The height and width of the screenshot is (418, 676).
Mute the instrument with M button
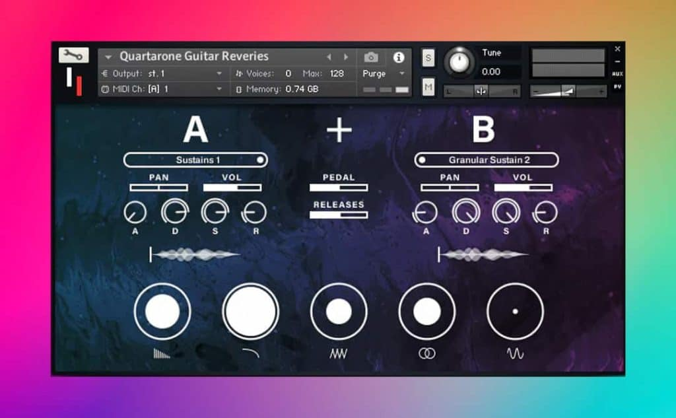click(428, 87)
